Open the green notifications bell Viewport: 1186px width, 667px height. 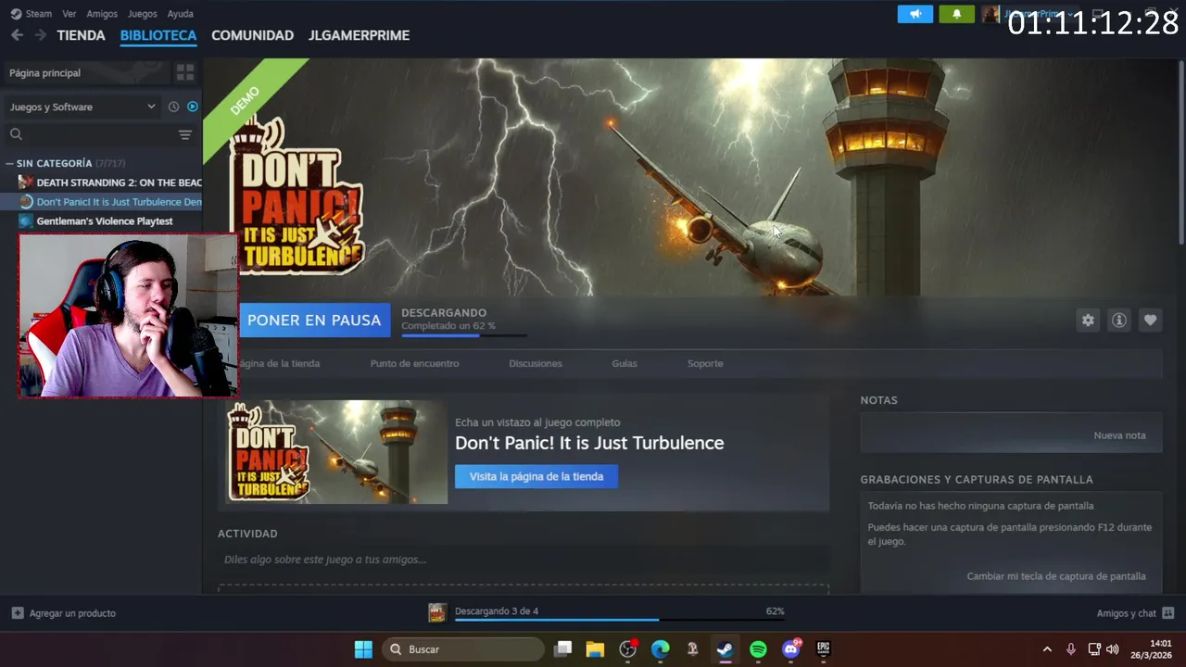[956, 14]
